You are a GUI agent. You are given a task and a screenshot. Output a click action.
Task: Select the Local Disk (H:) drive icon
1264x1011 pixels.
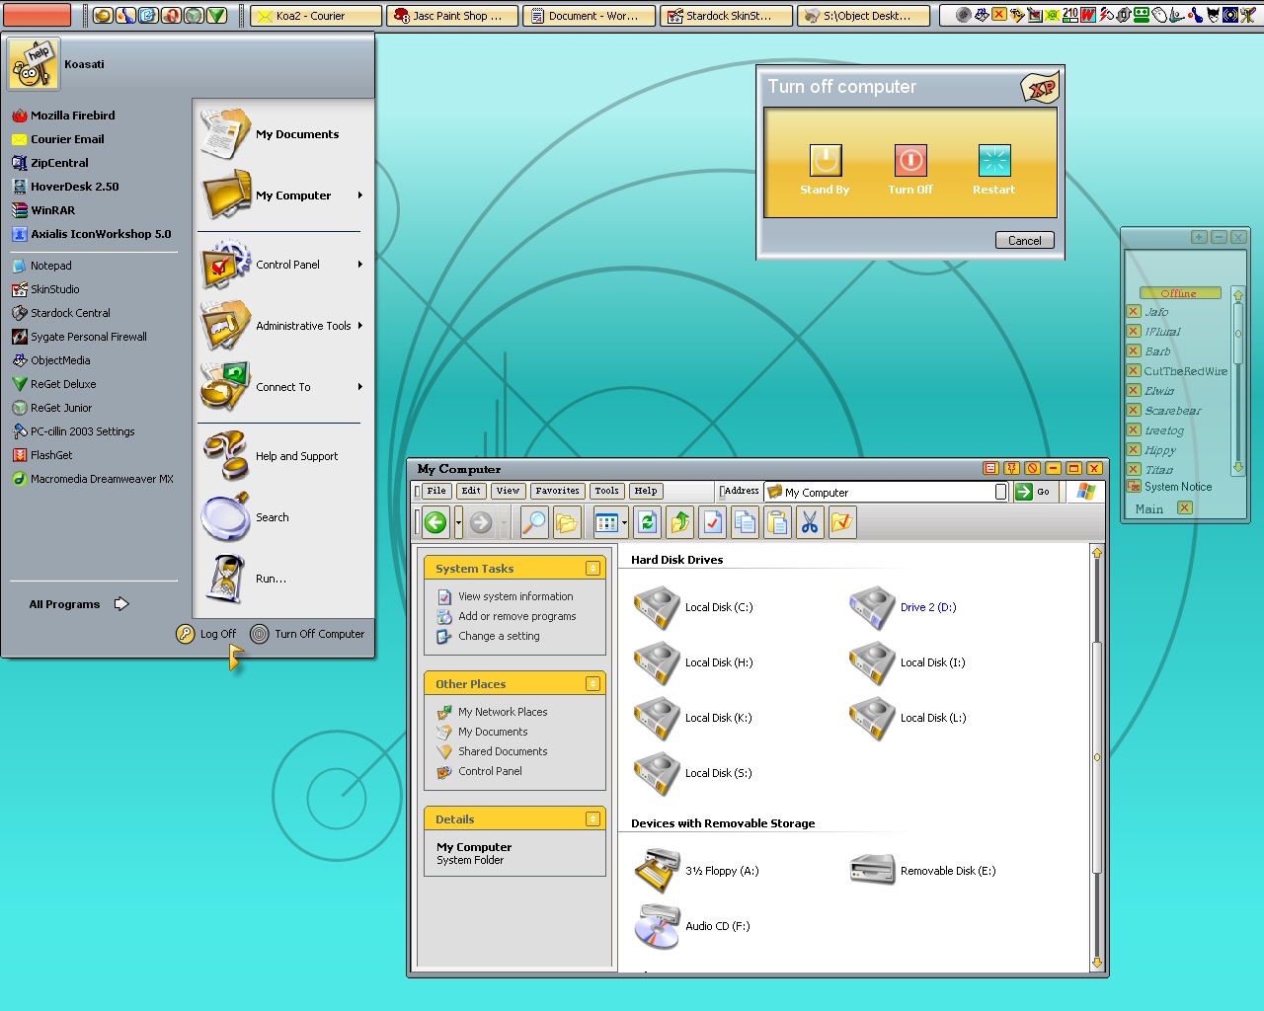(657, 662)
